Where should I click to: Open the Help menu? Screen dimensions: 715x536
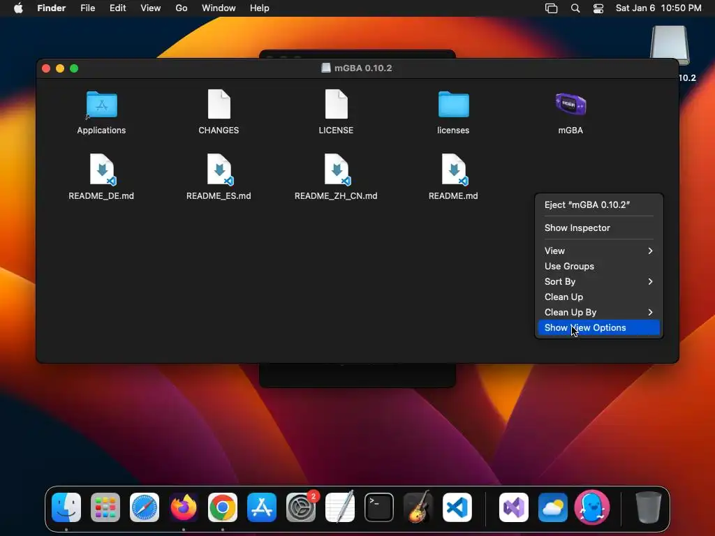pyautogui.click(x=260, y=8)
